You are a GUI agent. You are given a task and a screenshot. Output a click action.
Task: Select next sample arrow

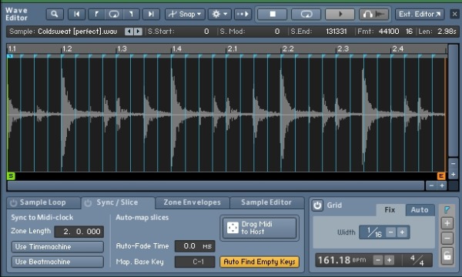[138, 32]
